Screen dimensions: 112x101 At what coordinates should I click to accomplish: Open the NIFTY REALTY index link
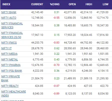pos(10,86)
